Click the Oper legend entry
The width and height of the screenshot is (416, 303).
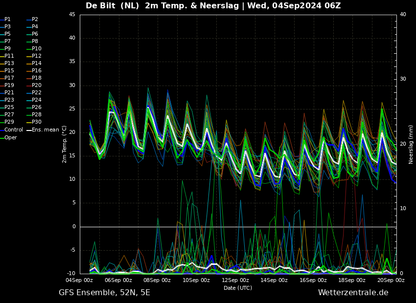(10, 138)
